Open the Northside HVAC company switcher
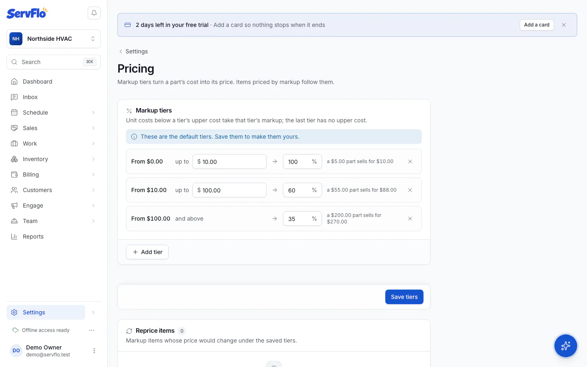This screenshot has height=367, width=587. click(53, 39)
